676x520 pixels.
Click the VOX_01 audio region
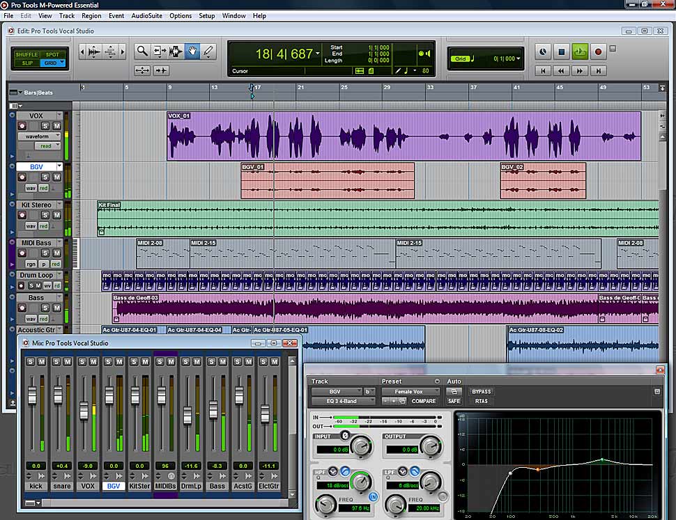coord(404,136)
